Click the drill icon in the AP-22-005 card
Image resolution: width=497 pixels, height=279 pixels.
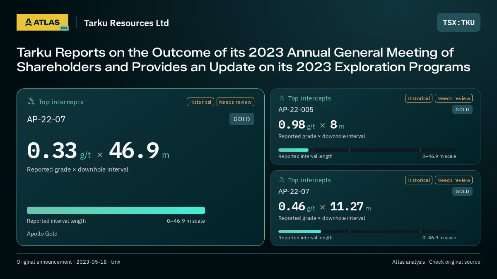[282, 98]
